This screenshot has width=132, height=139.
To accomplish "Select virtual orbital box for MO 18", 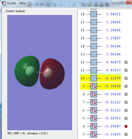I will point(94,14).
